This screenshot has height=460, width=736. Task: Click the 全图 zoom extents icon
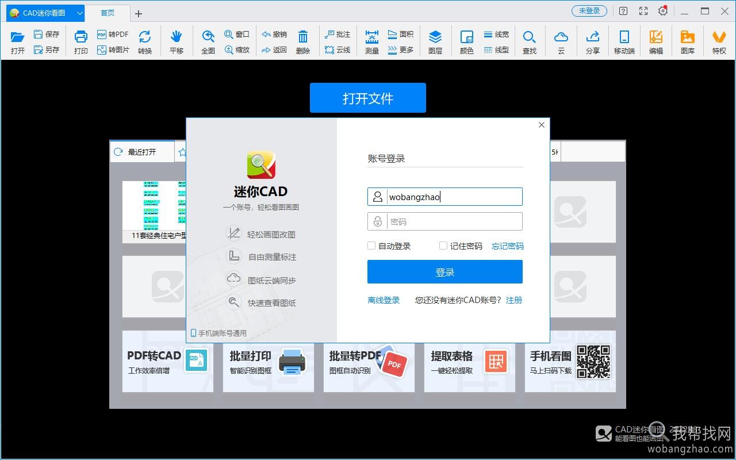208,37
